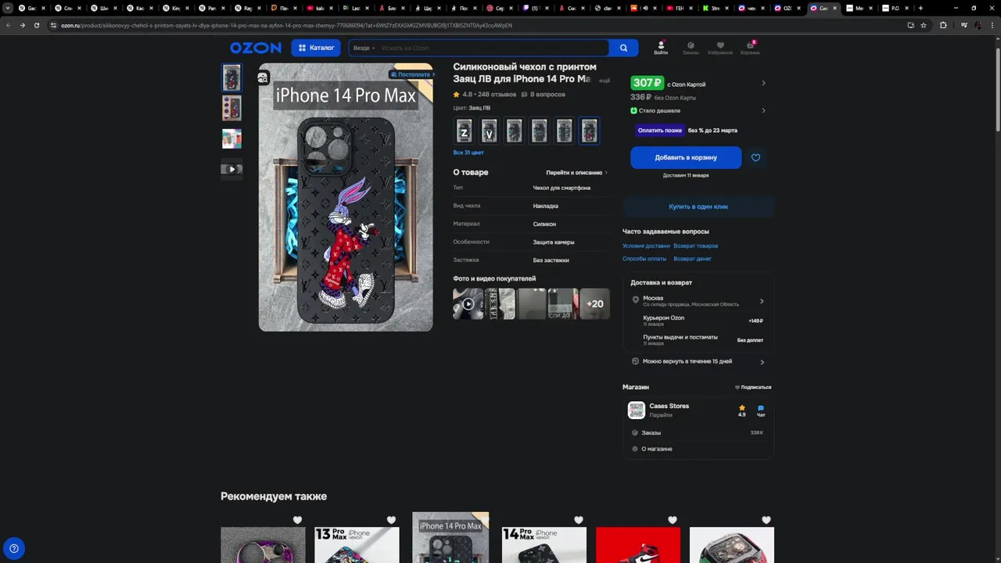Open the Cases Stores shop link
The width and height of the screenshot is (1001, 563).
point(669,406)
